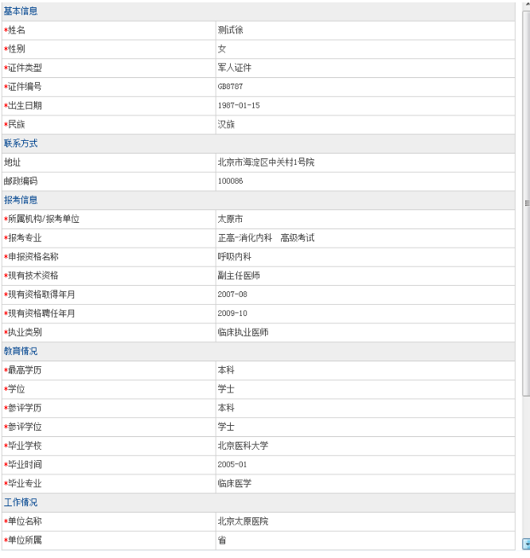Screen dimensions: 530x558
Task: Click the label 姓名
Action: [17, 30]
